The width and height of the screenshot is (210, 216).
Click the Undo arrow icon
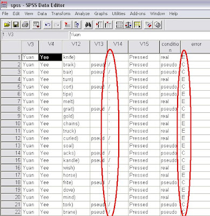[48, 25]
